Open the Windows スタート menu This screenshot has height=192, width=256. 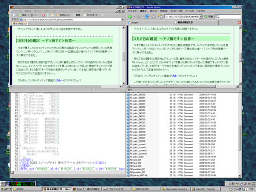click(x=6, y=189)
